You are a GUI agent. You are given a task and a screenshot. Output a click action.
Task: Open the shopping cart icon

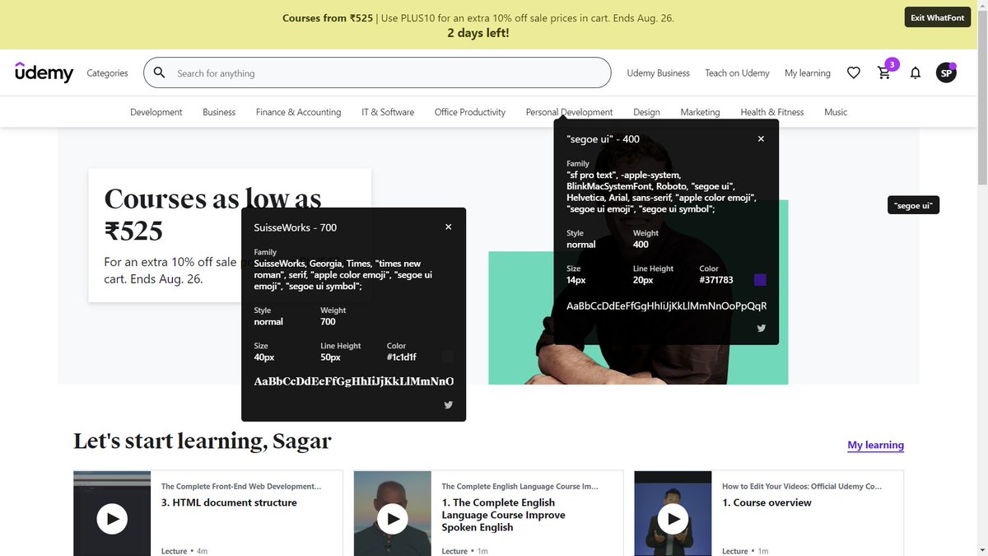pos(884,73)
